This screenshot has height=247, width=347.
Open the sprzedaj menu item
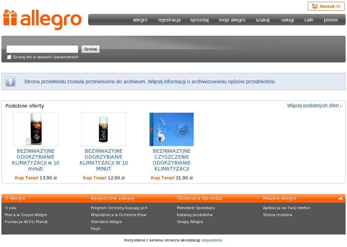(x=200, y=20)
